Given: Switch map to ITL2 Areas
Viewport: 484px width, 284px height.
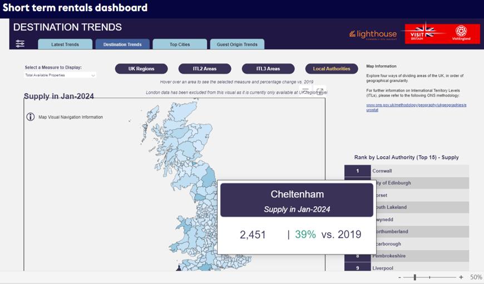Looking at the screenshot, I should click(205, 68).
